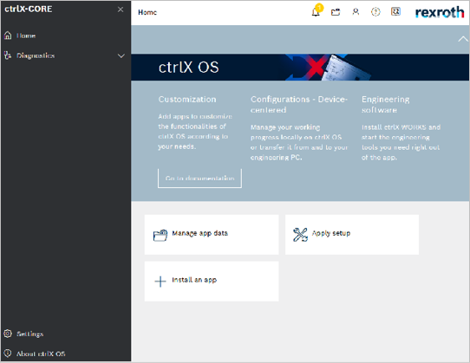Click the Settings gear icon
The width and height of the screenshot is (470, 363).
(x=8, y=334)
